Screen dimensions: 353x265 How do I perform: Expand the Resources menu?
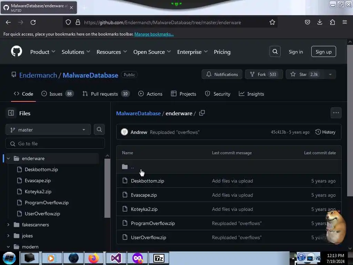click(112, 52)
